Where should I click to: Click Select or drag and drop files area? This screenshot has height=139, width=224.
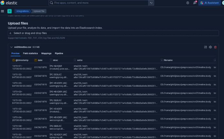113,33
